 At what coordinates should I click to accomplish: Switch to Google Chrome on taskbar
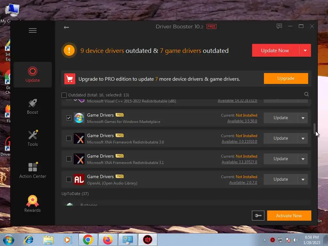(88, 240)
